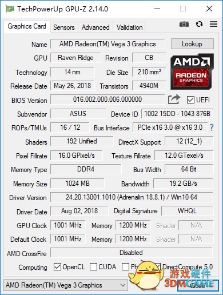This screenshot has width=223, height=295.
Task: Click the Default Clock '1001 MHz' value
Action: click(68, 239)
